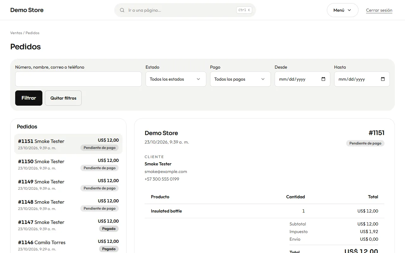Image resolution: width=405 pixels, height=253 pixels.
Task: Open calendar picker in Desde field
Action: [323, 79]
